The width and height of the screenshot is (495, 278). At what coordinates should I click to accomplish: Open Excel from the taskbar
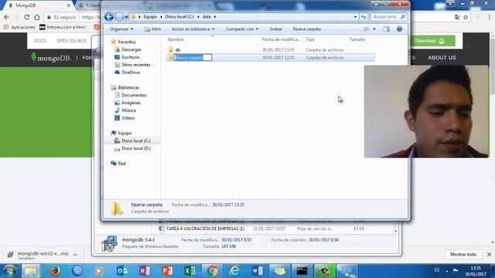click(189, 271)
